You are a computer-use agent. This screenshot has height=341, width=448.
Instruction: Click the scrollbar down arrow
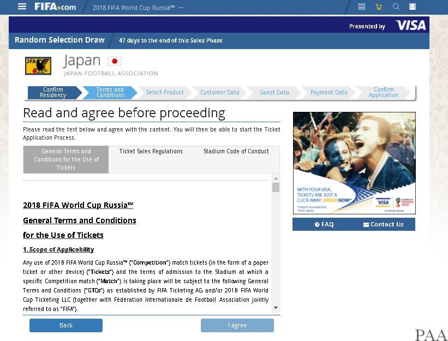pyautogui.click(x=276, y=308)
